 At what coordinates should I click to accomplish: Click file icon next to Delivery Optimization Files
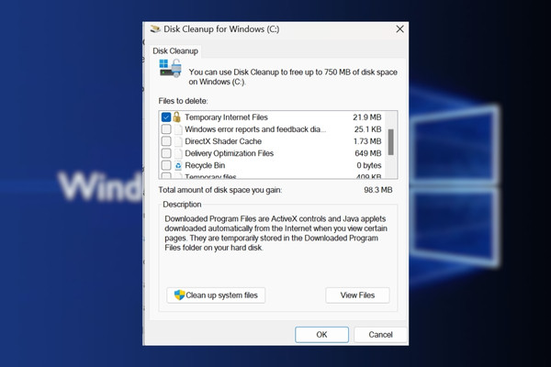(178, 153)
